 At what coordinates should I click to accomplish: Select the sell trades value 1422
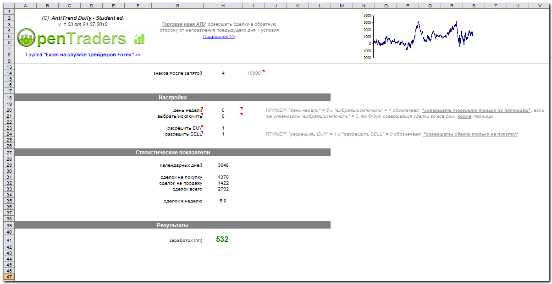click(223, 183)
